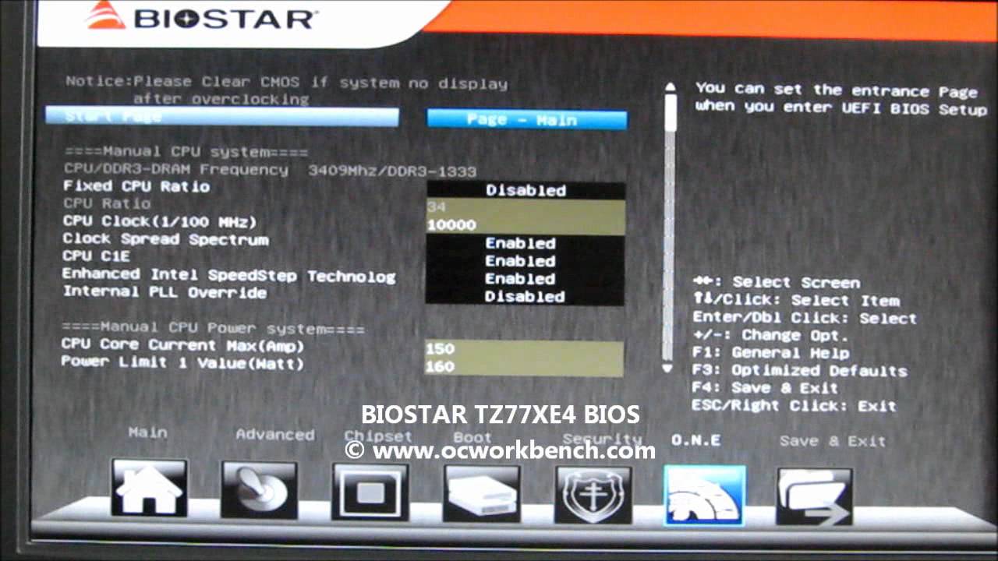
Task: Click the scrollbar down arrow
Action: click(x=667, y=368)
